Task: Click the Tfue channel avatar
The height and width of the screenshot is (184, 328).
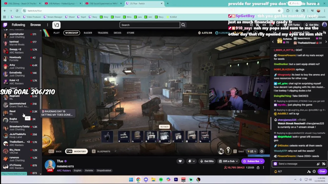Action: pyautogui.click(x=50, y=165)
